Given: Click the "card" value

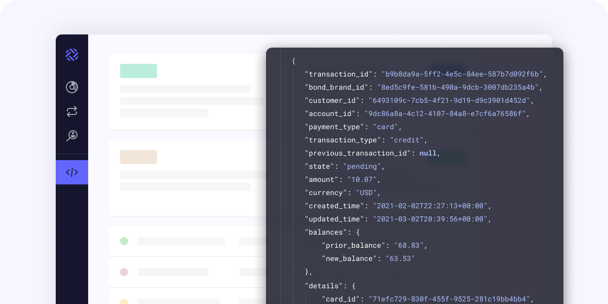Looking at the screenshot, I should click(386, 127).
